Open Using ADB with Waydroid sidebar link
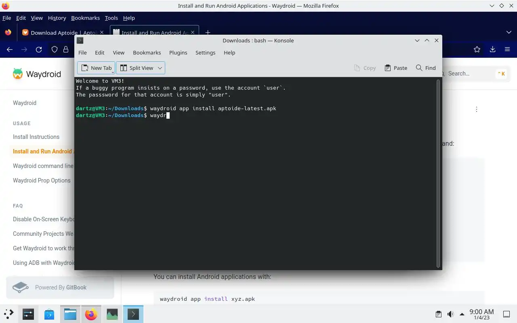Screen dimensions: 517x323 [44, 263]
